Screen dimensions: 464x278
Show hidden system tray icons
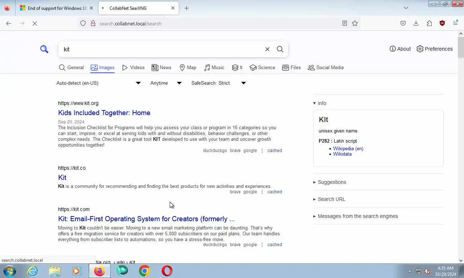[410, 271]
